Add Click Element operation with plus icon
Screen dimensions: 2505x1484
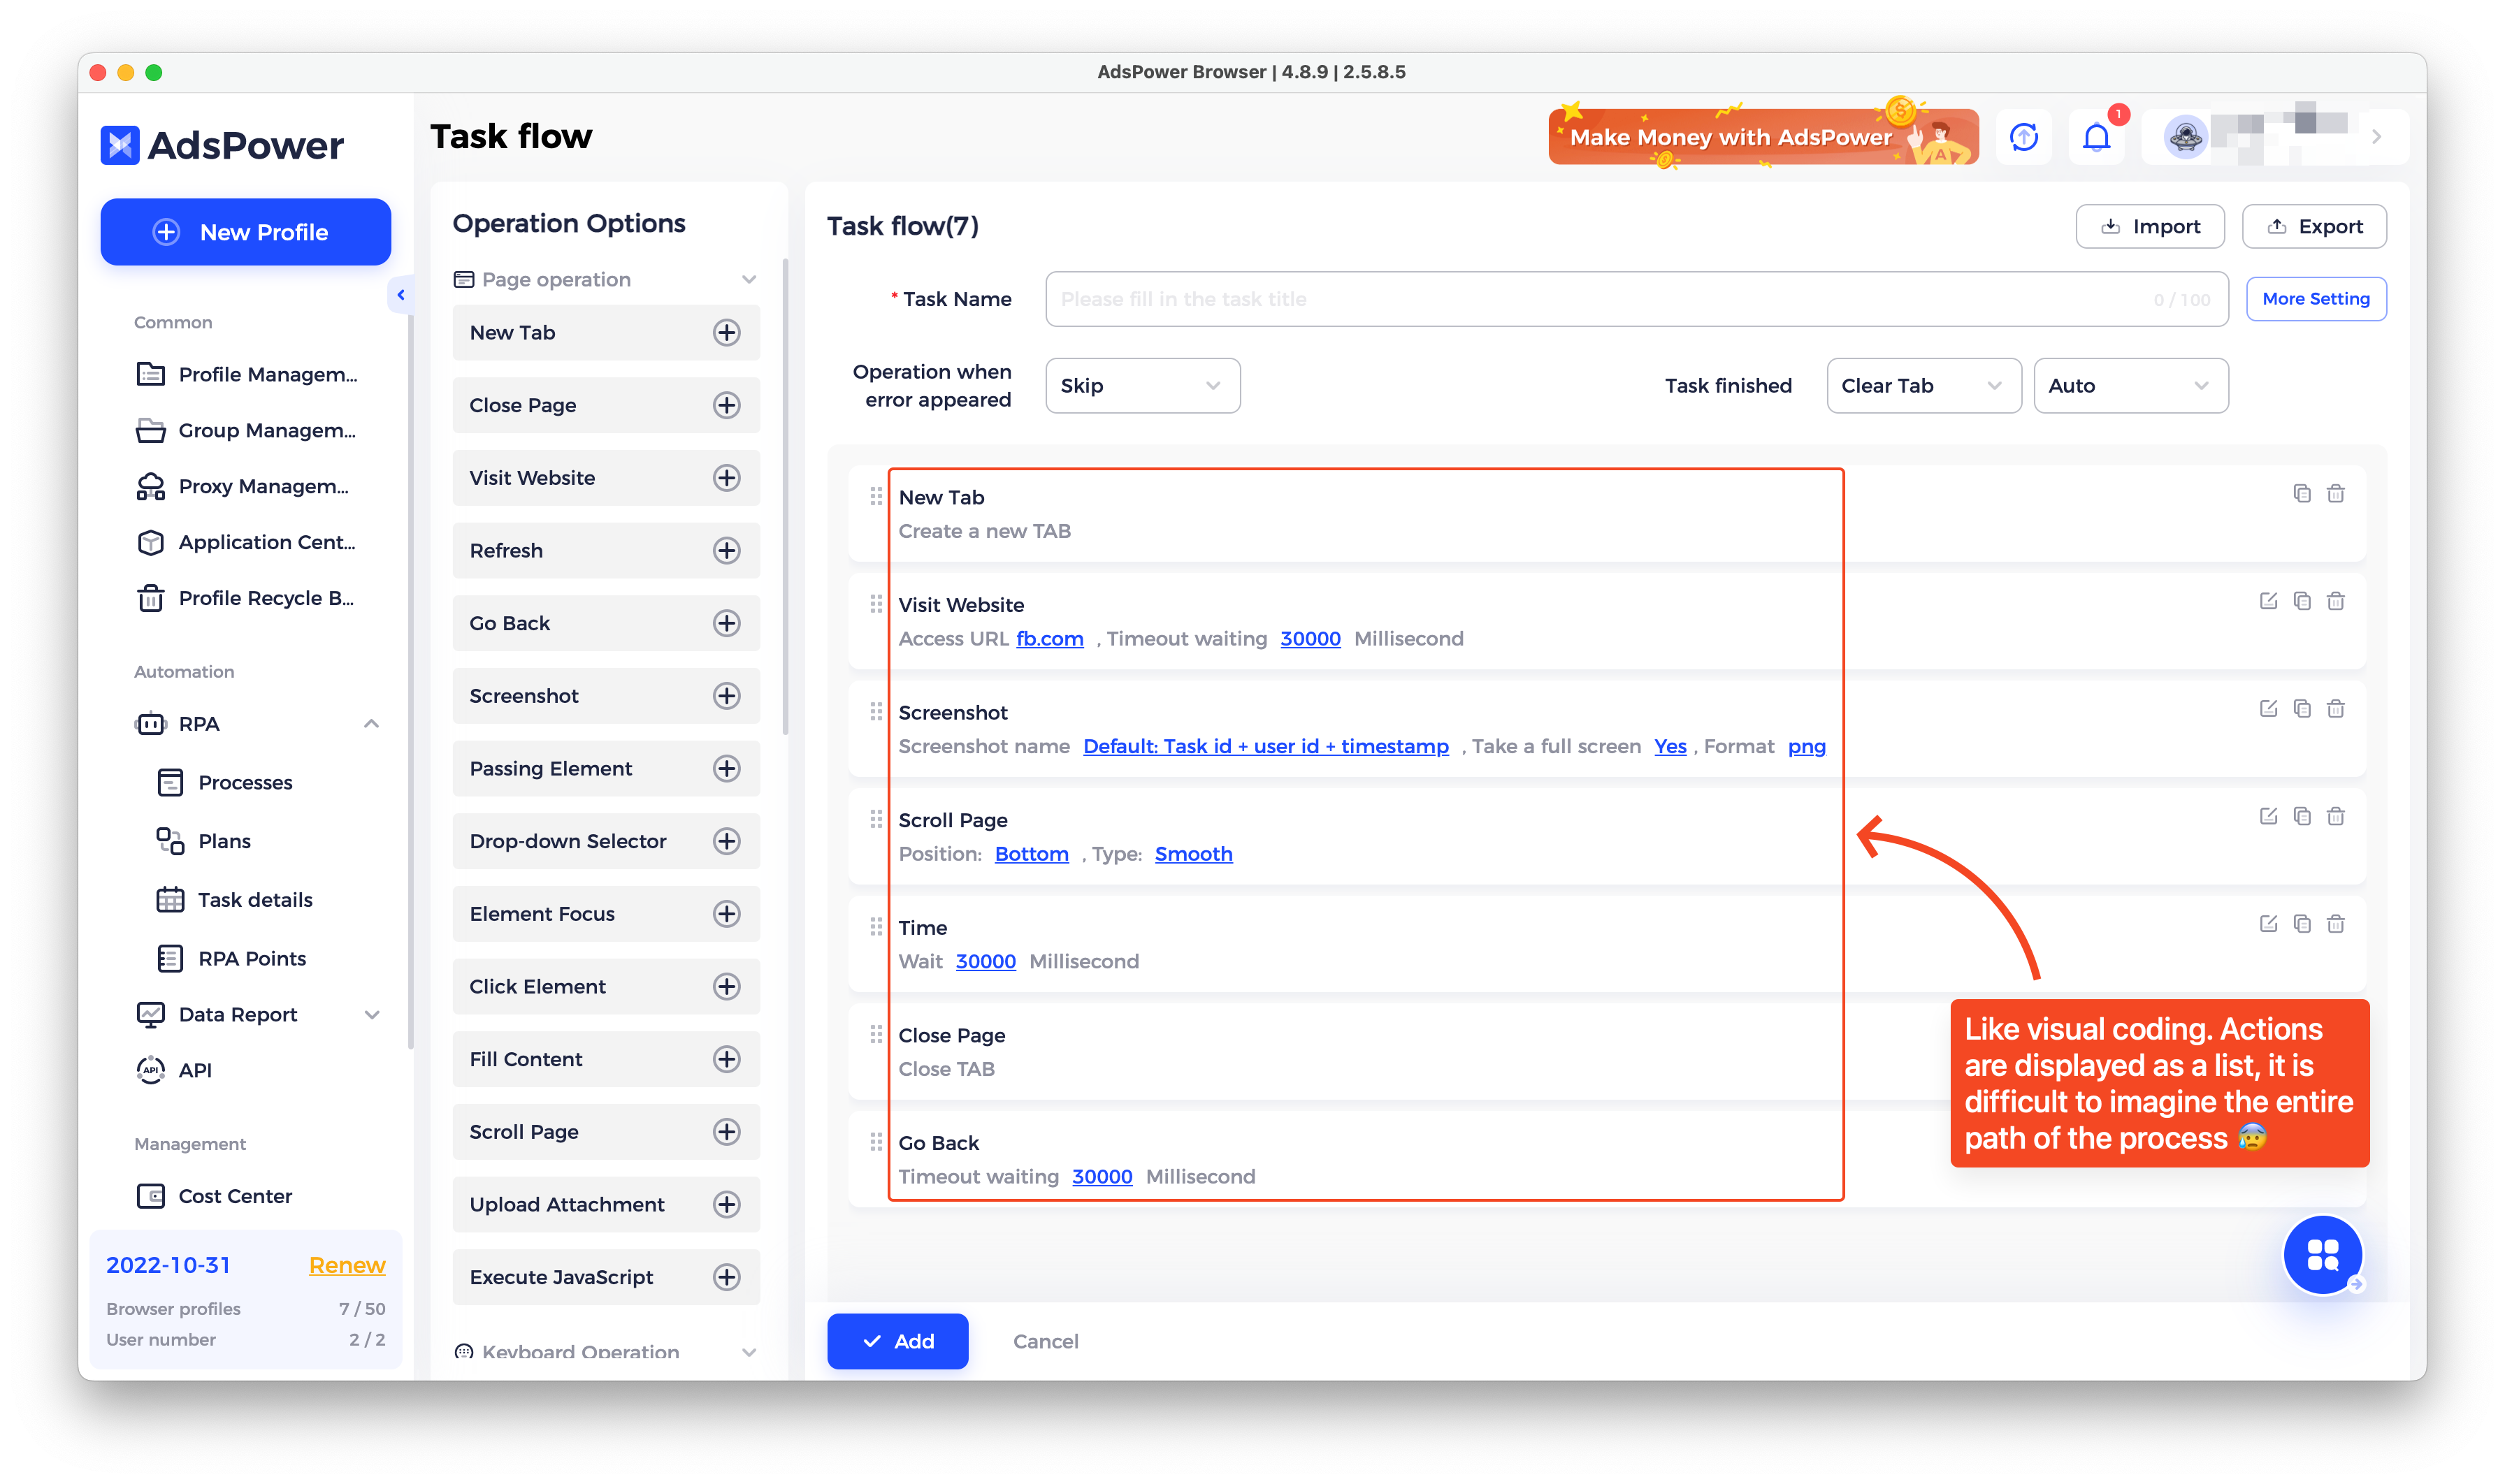(x=726, y=987)
